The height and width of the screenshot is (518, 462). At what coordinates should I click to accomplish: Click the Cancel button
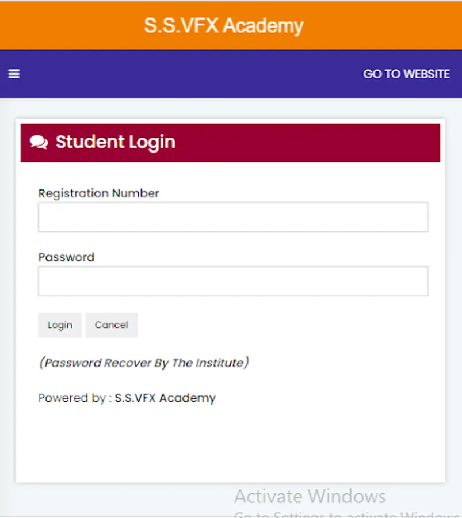point(112,325)
